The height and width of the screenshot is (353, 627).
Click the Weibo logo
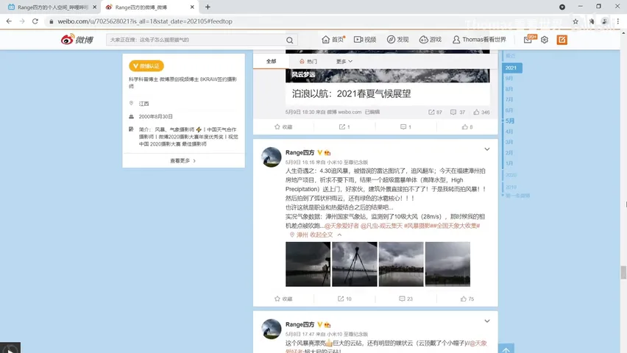(77, 39)
